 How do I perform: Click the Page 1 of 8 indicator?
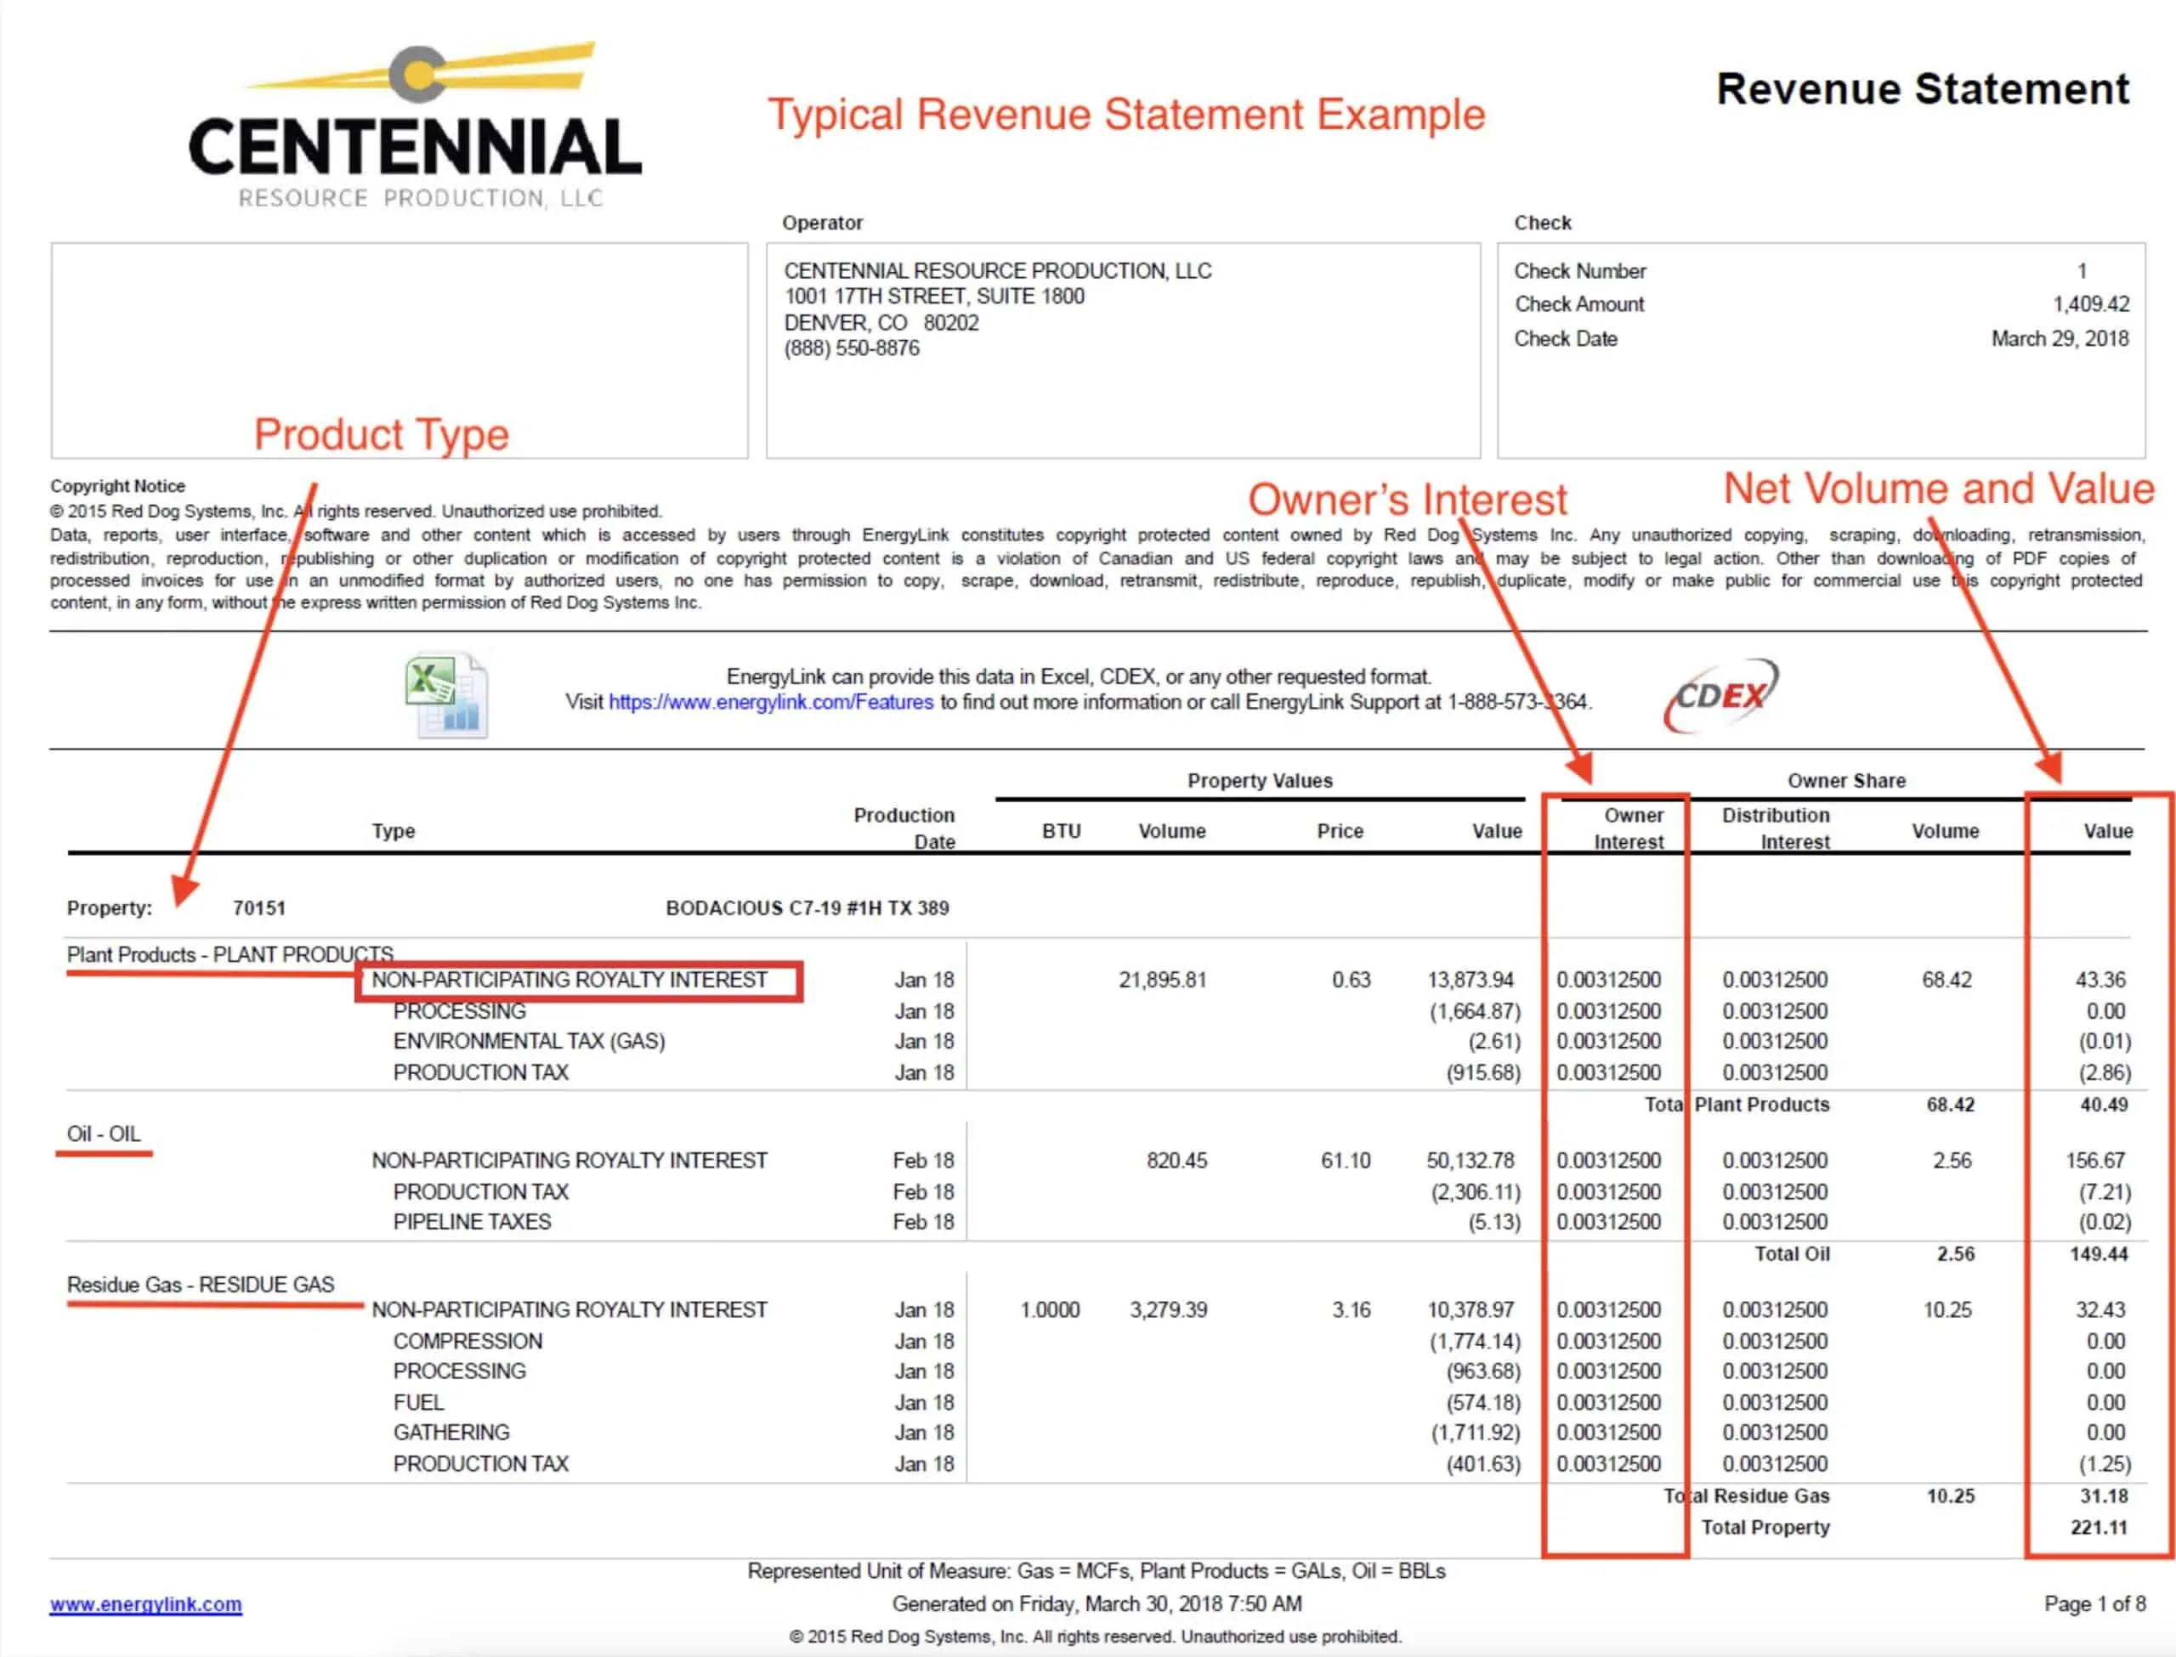(2094, 1603)
